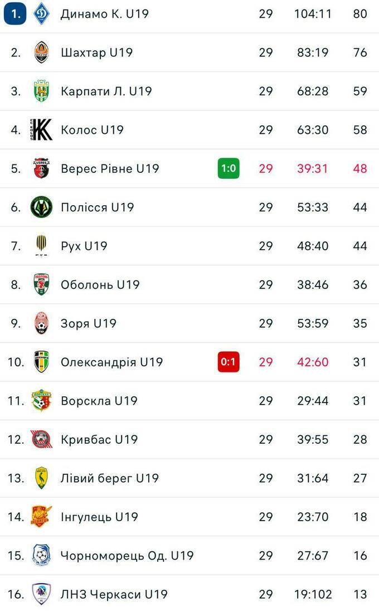Click the Карпати Л. U19 crest
This screenshot has height=612, width=379.
(x=41, y=91)
